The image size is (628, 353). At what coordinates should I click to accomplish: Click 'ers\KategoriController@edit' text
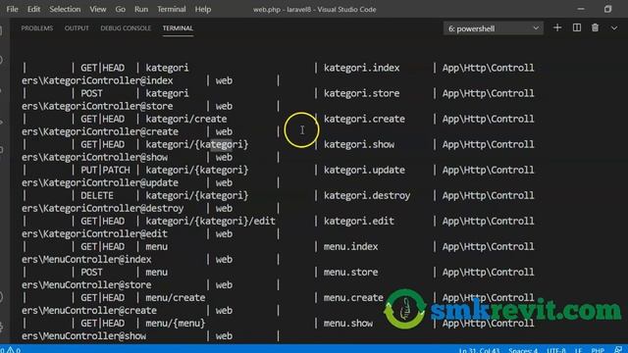click(94, 233)
